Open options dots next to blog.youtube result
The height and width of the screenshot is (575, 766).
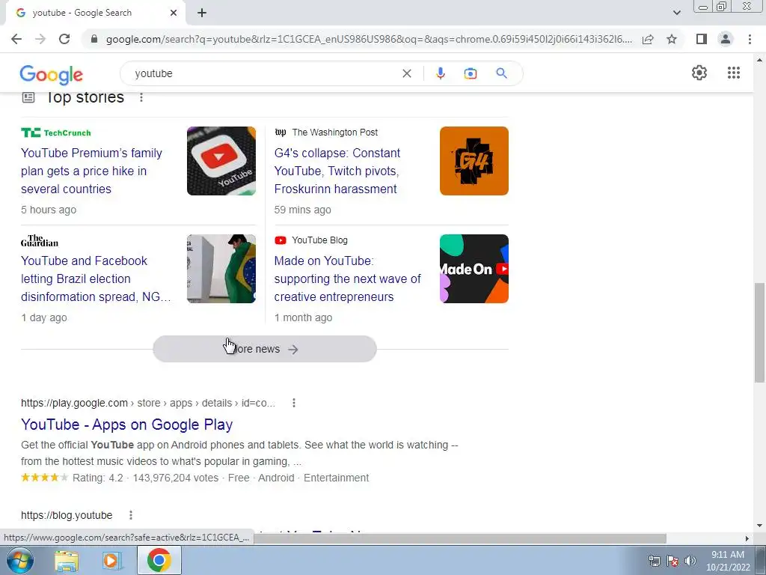point(130,515)
